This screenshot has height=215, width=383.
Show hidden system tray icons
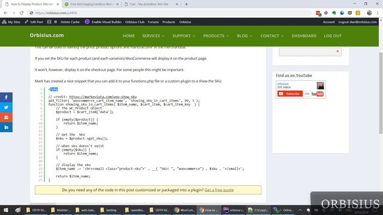[300, 210]
